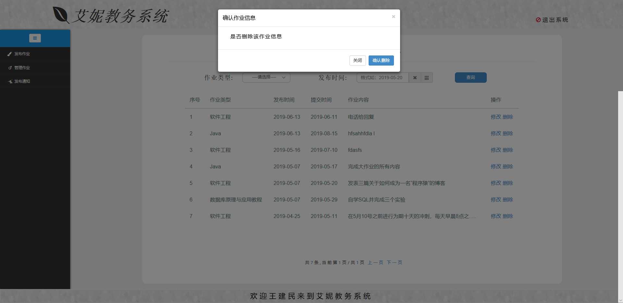Image resolution: width=623 pixels, height=303 pixels.
Task: Open the 作业类型 请选择 dropdown
Action: tap(266, 77)
